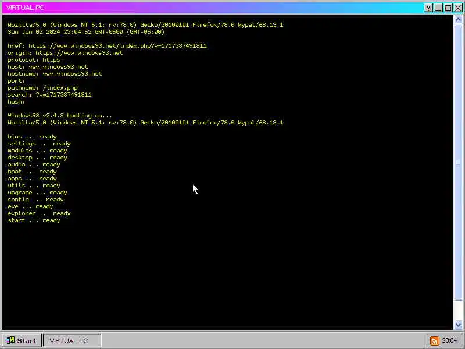Click the 'audio ... ready' line
The width and height of the screenshot is (465, 349).
pos(34,165)
